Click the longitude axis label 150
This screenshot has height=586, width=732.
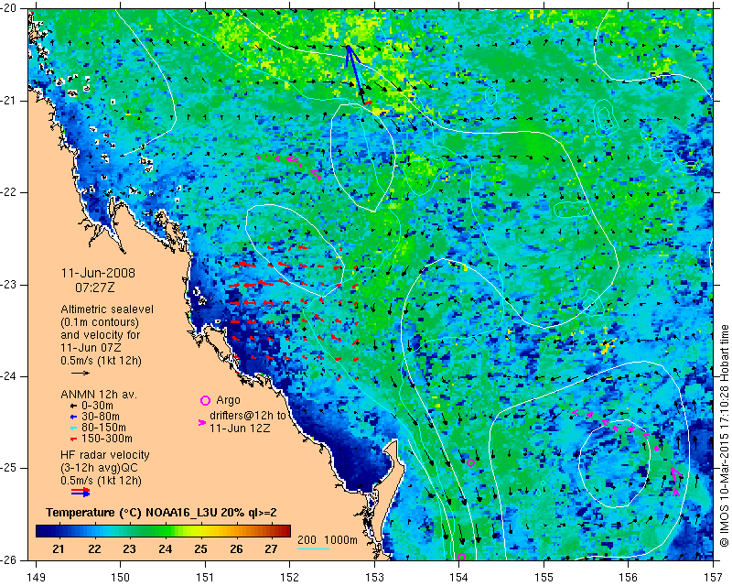(x=121, y=577)
